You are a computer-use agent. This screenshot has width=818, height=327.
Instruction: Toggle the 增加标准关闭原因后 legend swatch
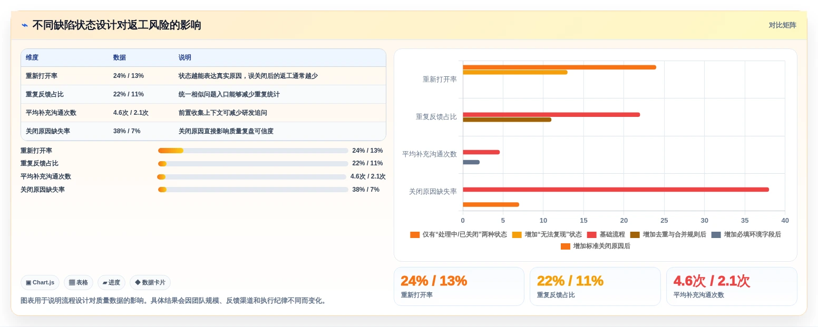click(566, 246)
